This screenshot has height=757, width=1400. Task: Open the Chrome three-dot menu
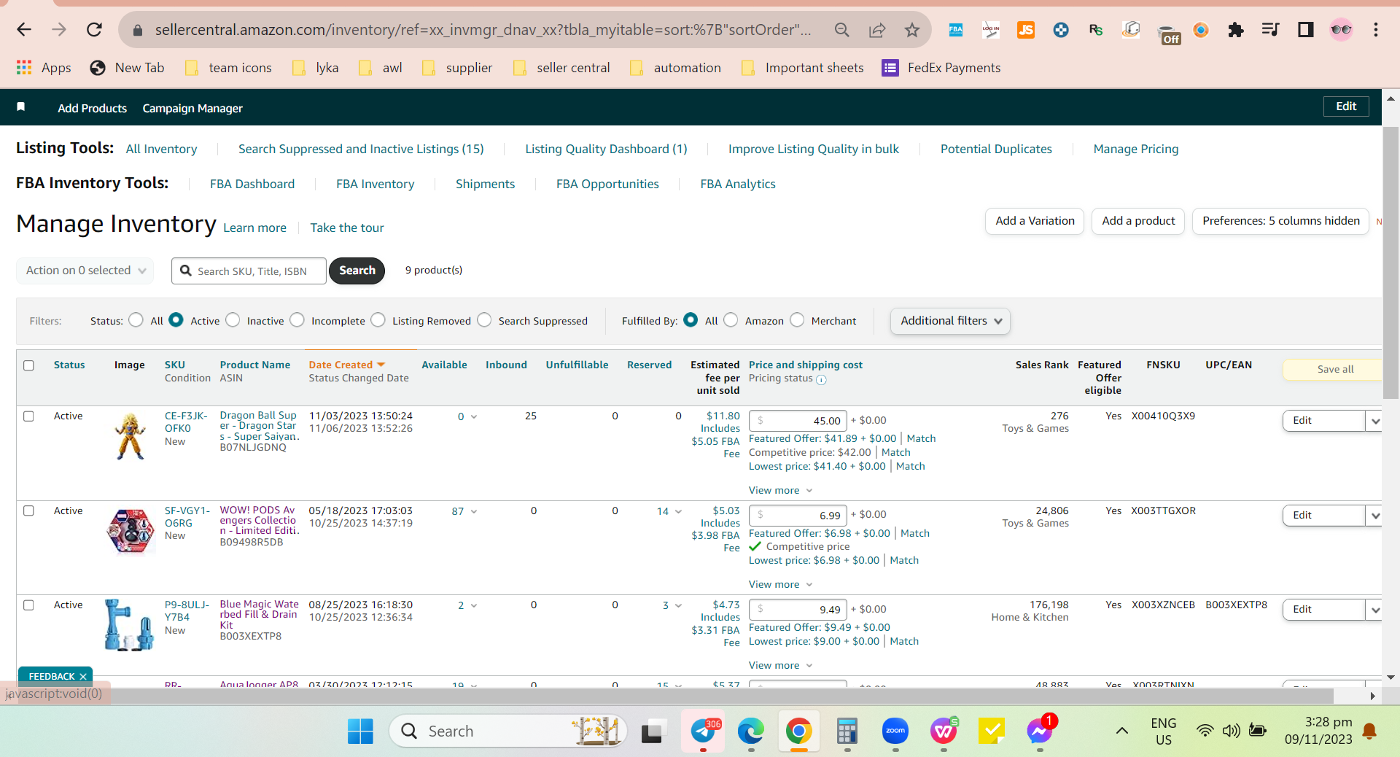1376,30
